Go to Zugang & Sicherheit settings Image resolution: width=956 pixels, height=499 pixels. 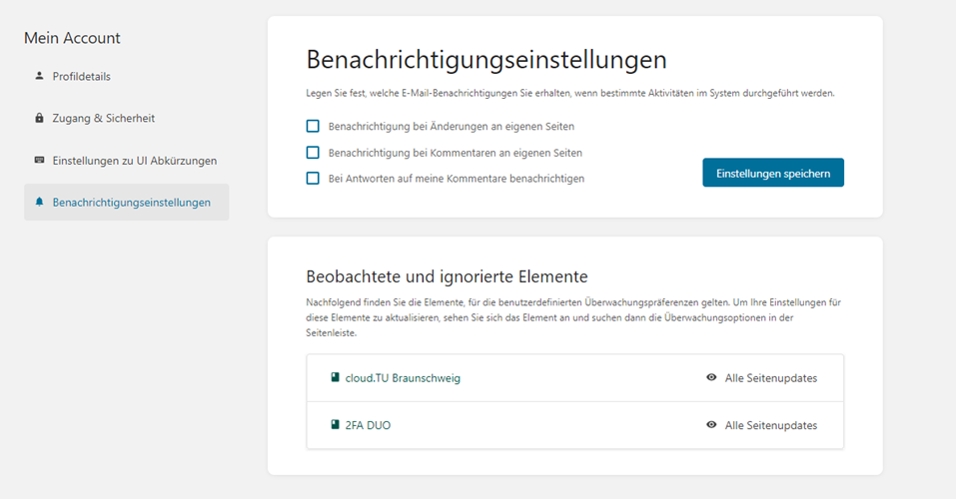(103, 118)
